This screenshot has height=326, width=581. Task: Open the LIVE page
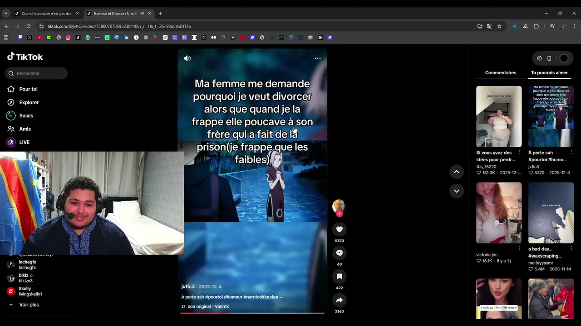pyautogui.click(x=24, y=142)
